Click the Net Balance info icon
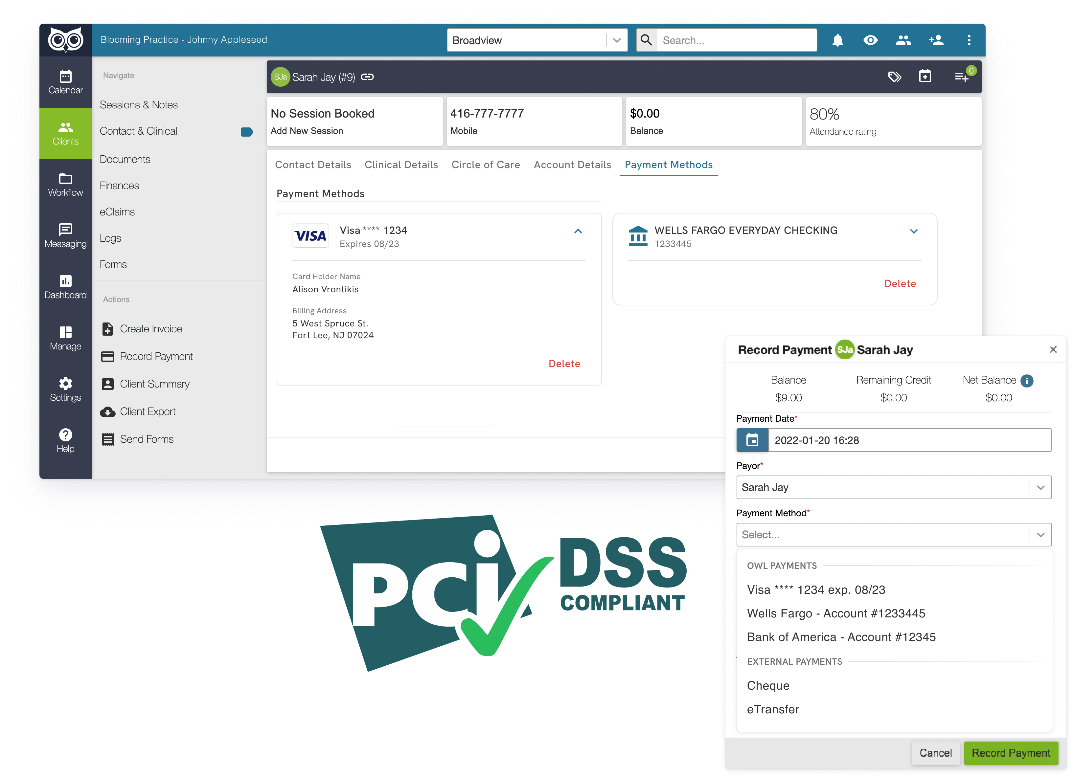 (x=1027, y=381)
